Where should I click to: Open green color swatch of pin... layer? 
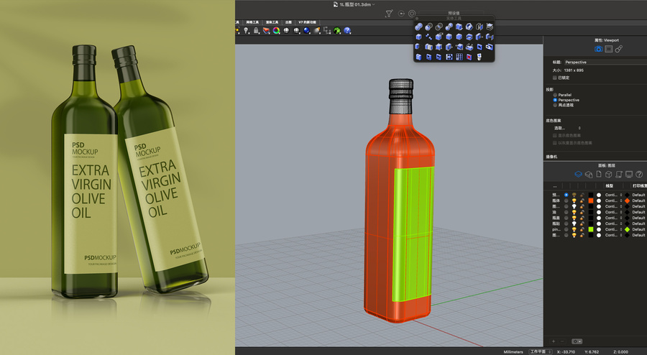(x=591, y=229)
